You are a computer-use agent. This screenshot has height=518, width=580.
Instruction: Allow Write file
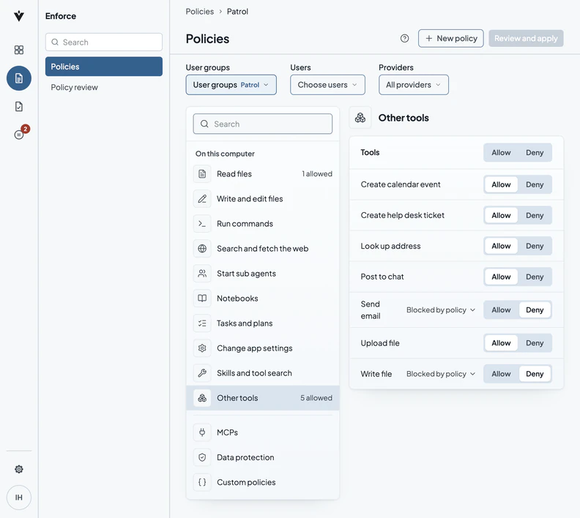click(x=501, y=374)
